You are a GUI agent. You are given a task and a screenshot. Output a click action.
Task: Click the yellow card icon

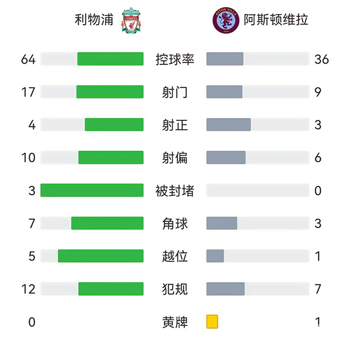pos(212,321)
